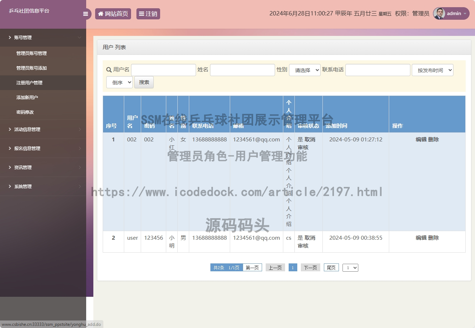Go to 尾页 in pagination
The width and height of the screenshot is (475, 328).
(x=331, y=268)
